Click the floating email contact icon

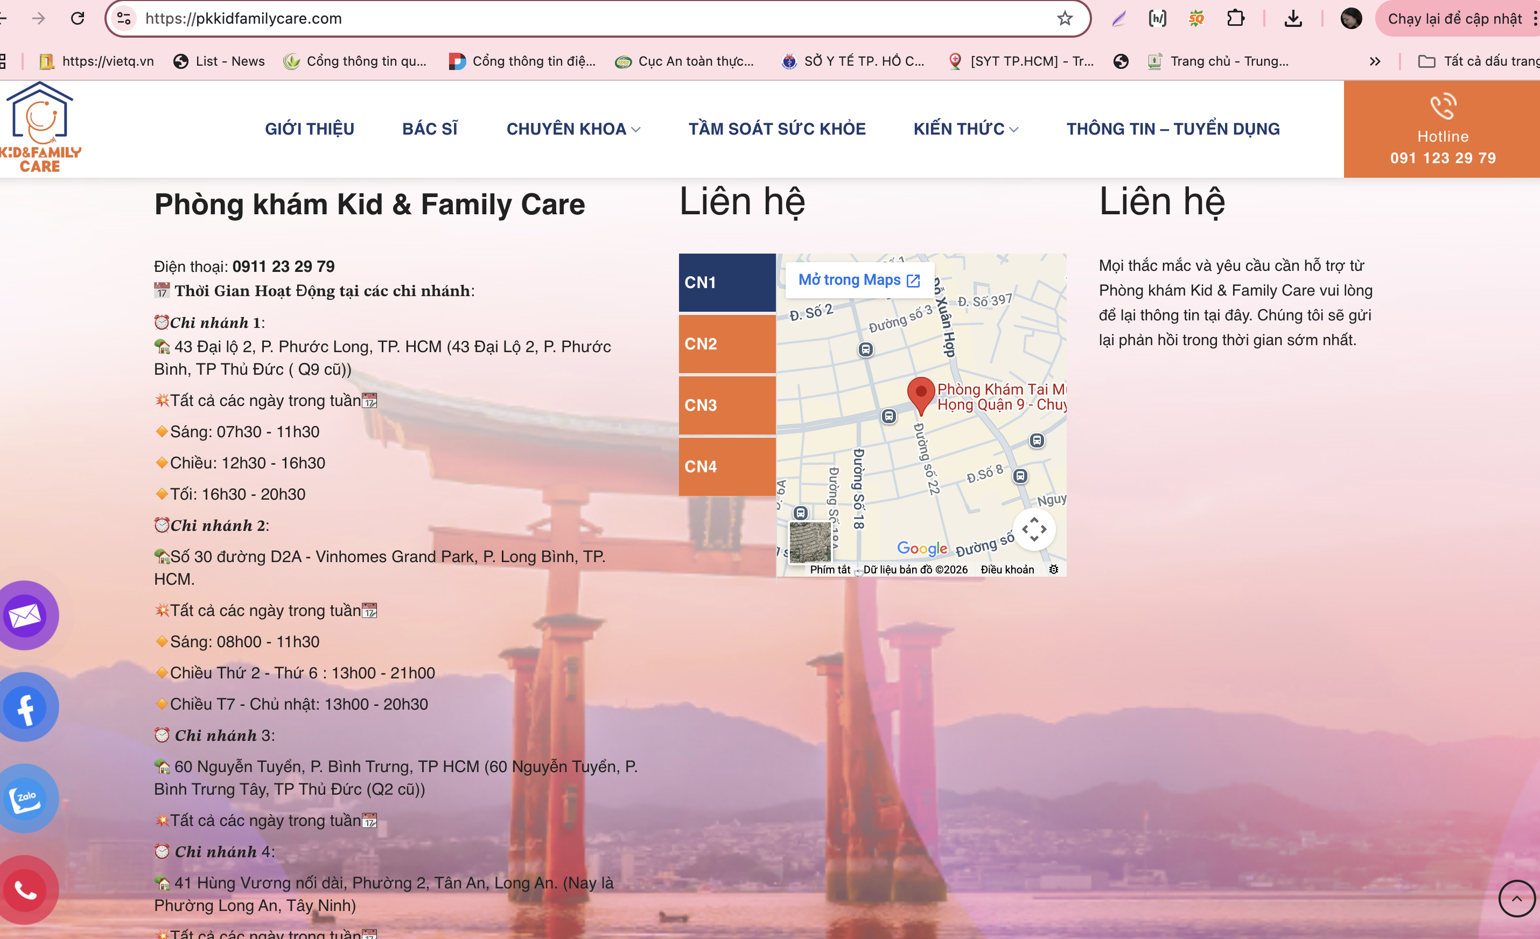[x=25, y=615]
